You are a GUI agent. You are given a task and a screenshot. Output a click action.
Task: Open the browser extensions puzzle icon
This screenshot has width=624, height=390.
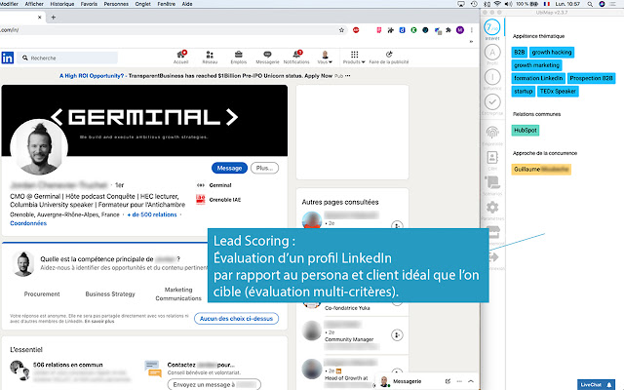[448, 30]
